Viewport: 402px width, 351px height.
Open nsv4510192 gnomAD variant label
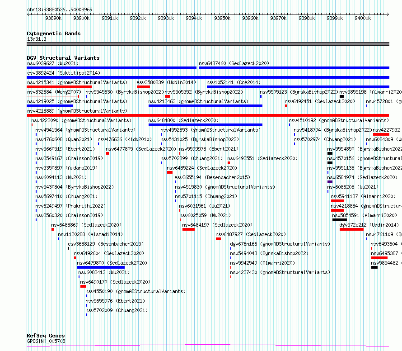[x=339, y=120]
